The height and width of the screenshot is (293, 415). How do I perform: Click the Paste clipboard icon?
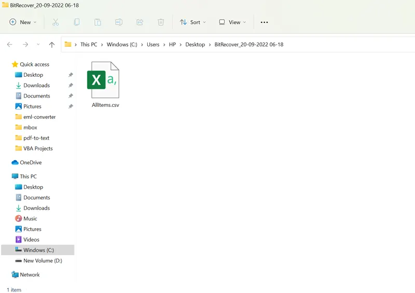(98, 22)
